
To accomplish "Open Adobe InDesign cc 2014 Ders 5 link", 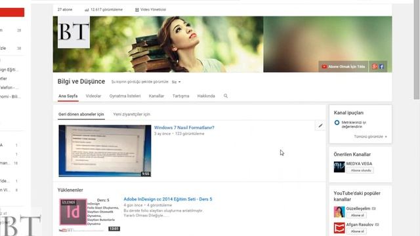I will click(168, 199).
